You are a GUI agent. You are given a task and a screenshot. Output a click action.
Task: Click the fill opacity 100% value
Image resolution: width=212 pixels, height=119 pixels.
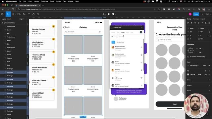[199, 74]
